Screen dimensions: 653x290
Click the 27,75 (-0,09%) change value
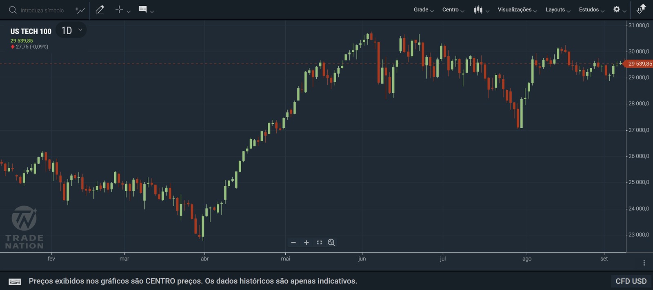click(32, 47)
